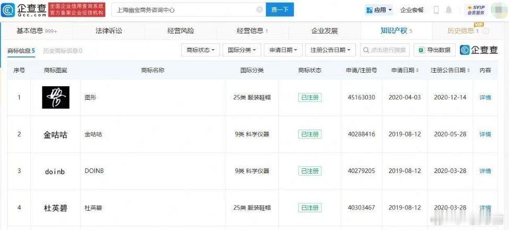Open 企业套餐 link in header

tap(412, 10)
